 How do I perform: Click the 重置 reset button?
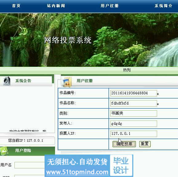click(x=145, y=144)
